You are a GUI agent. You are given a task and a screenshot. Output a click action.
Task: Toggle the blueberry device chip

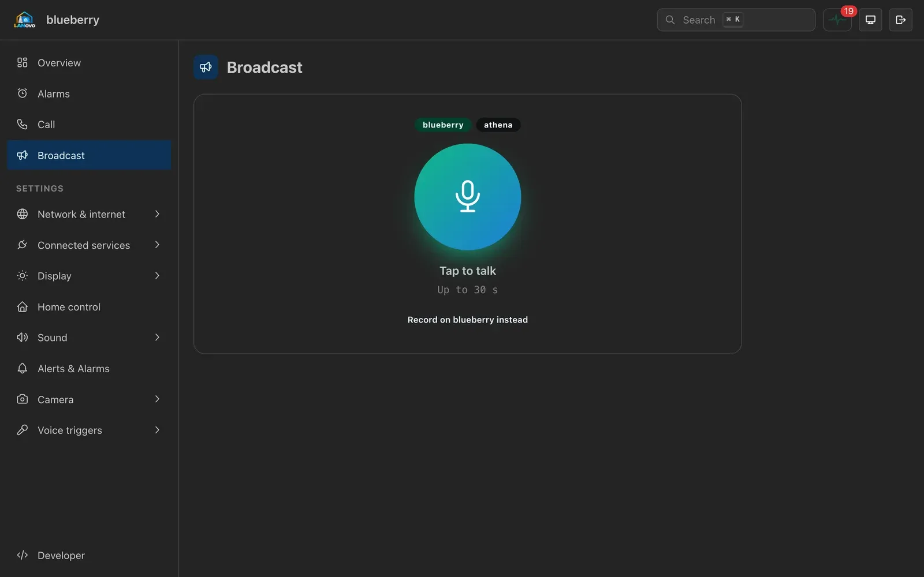click(443, 125)
